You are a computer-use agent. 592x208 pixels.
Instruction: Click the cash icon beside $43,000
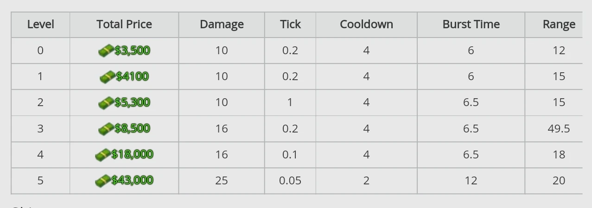[x=103, y=180]
